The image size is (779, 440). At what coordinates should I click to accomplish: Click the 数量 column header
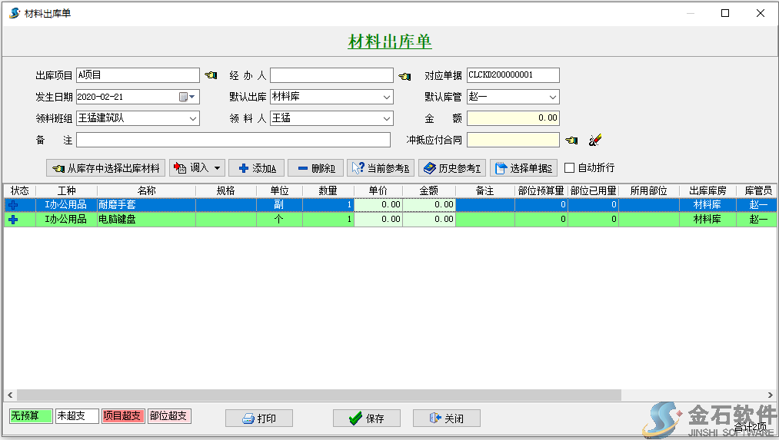(328, 190)
